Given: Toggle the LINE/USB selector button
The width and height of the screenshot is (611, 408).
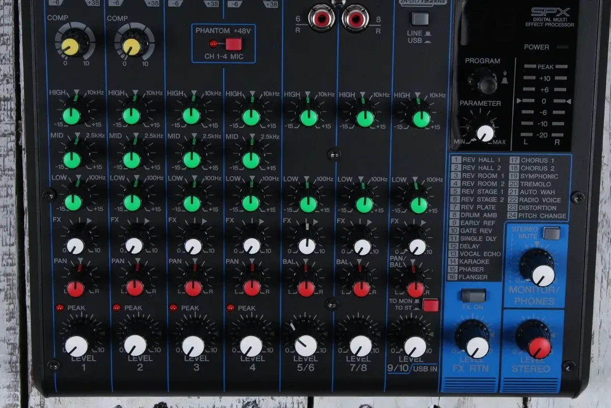Looking at the screenshot, I should (420, 19).
